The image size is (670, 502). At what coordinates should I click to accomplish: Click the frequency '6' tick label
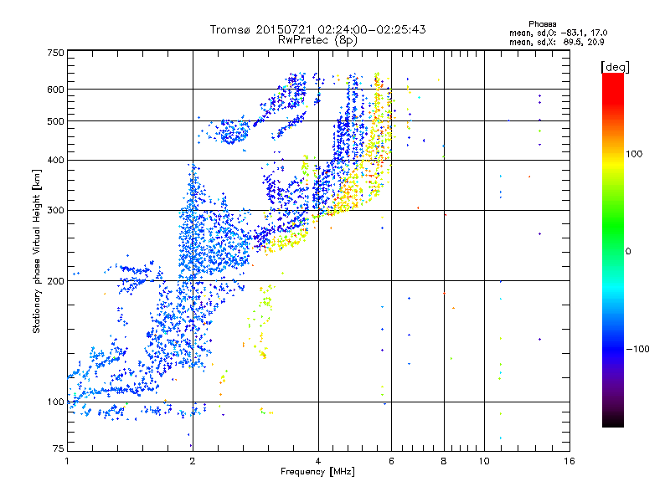tap(391, 461)
